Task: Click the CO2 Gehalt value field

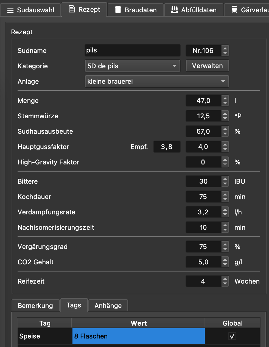Action: click(x=203, y=262)
